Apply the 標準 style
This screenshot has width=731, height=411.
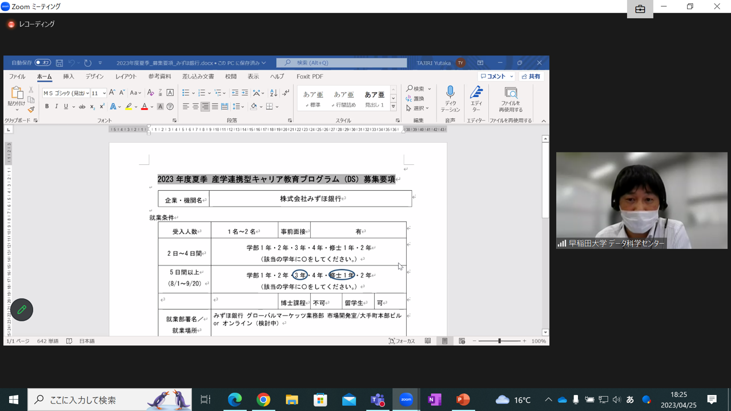point(313,98)
